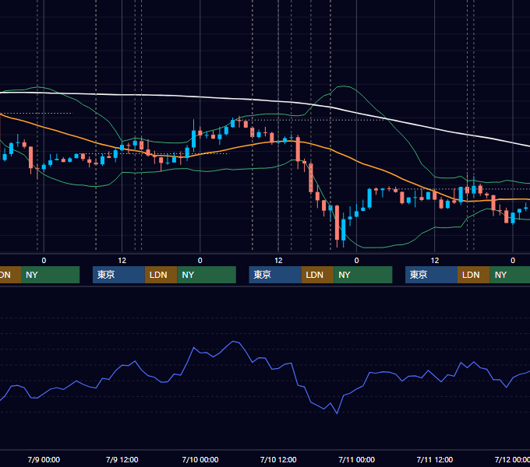Click the 7/10 00:00 date label

[200, 459]
